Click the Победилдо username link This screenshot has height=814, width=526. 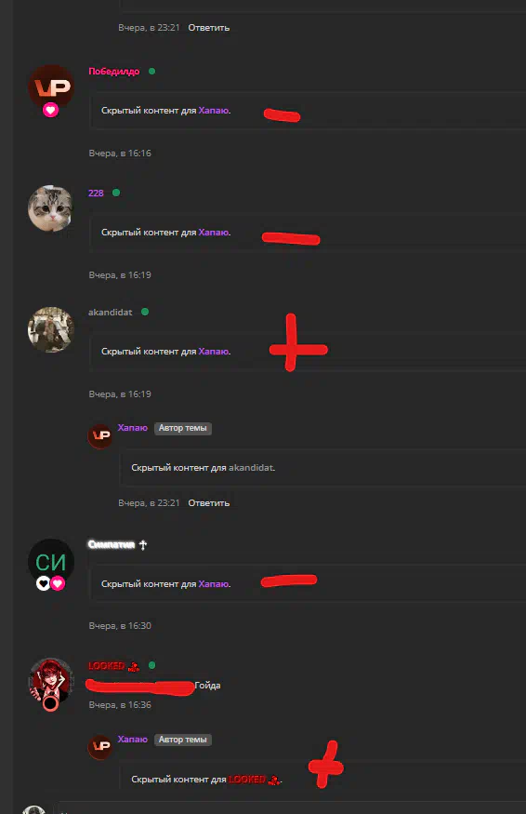pyautogui.click(x=114, y=71)
